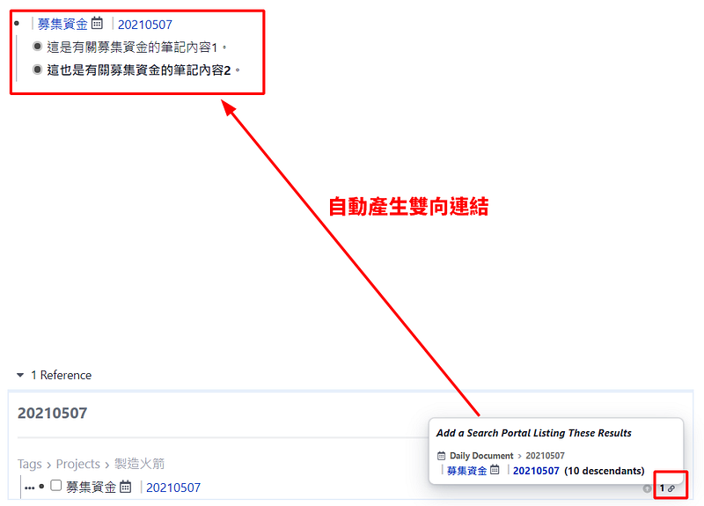Click Daily Document in popup breadcrumb

point(481,456)
